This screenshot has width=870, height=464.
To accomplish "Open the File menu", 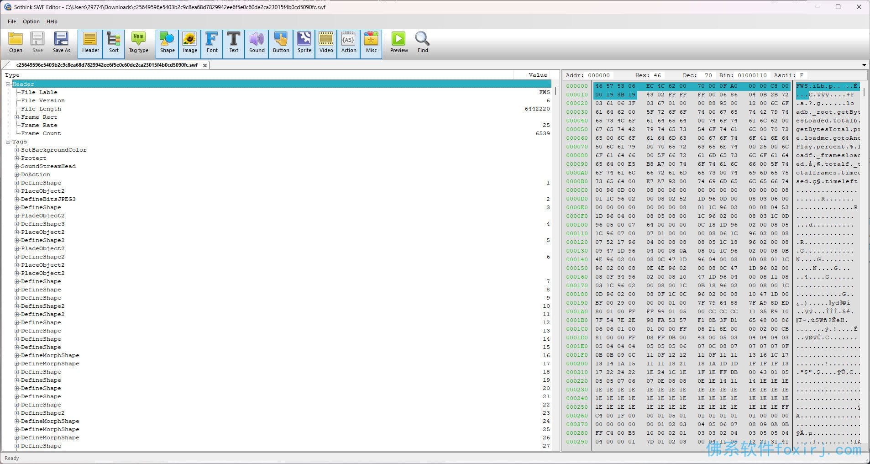I will 12,21.
